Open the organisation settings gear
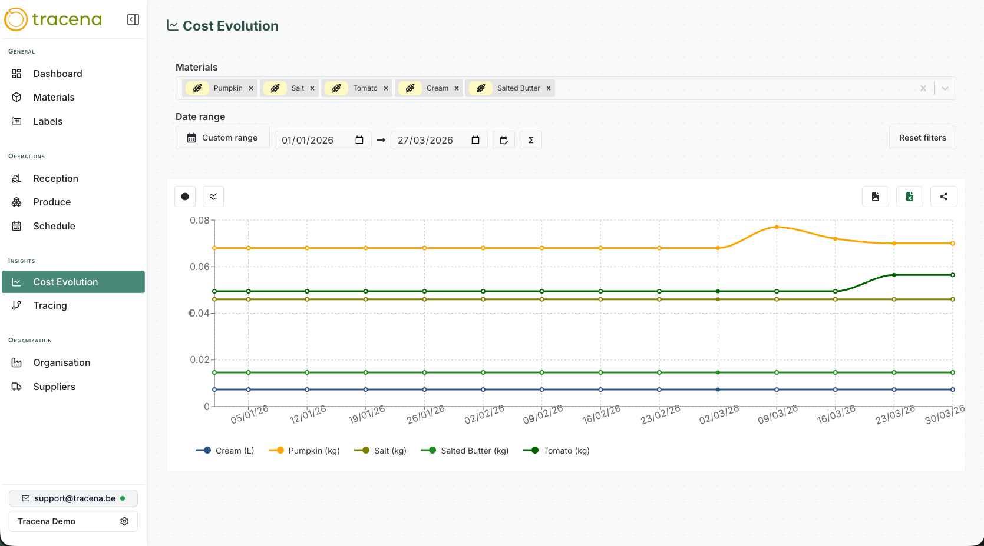Screen dimensions: 984x546 pos(124,521)
